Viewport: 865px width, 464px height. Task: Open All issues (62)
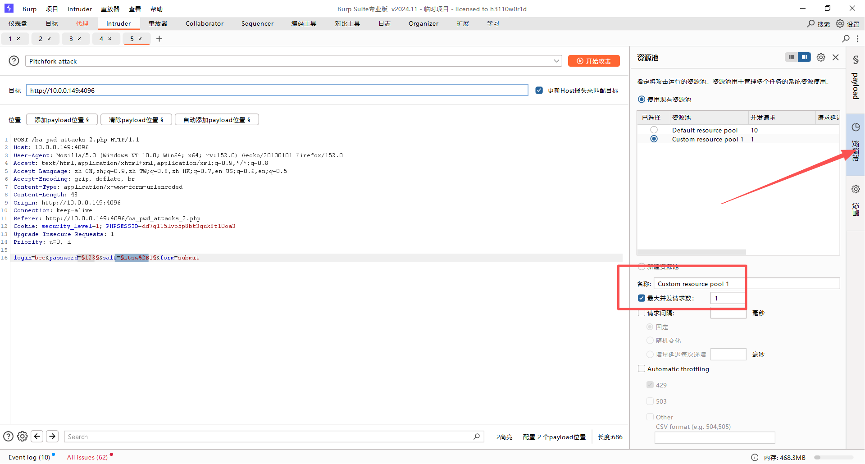coord(87,457)
